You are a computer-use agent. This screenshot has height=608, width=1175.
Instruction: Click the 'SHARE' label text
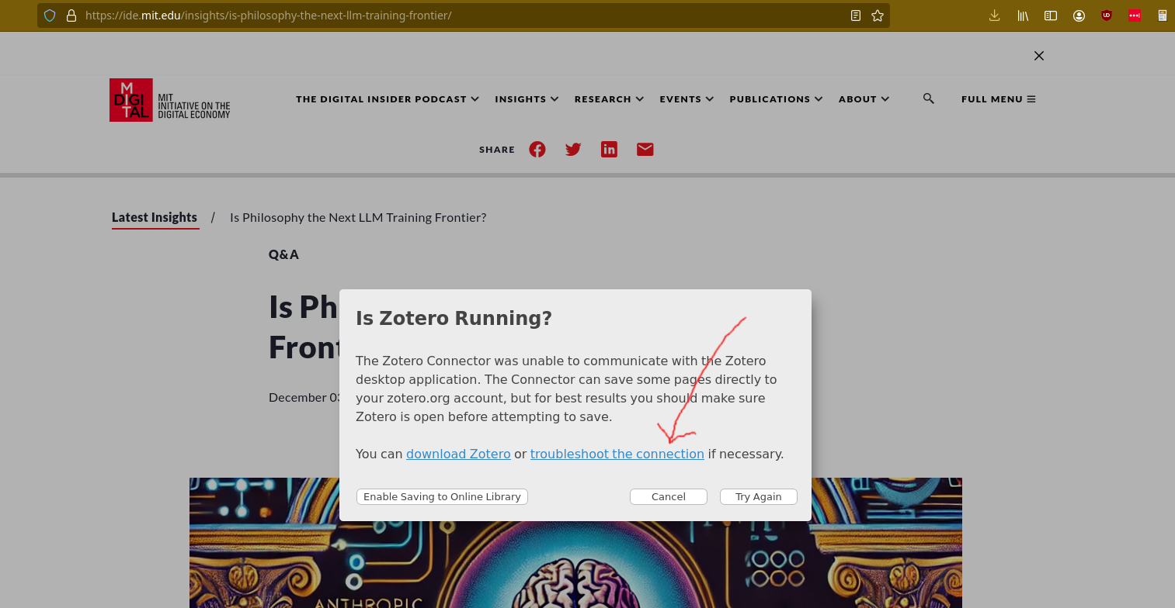click(x=497, y=150)
